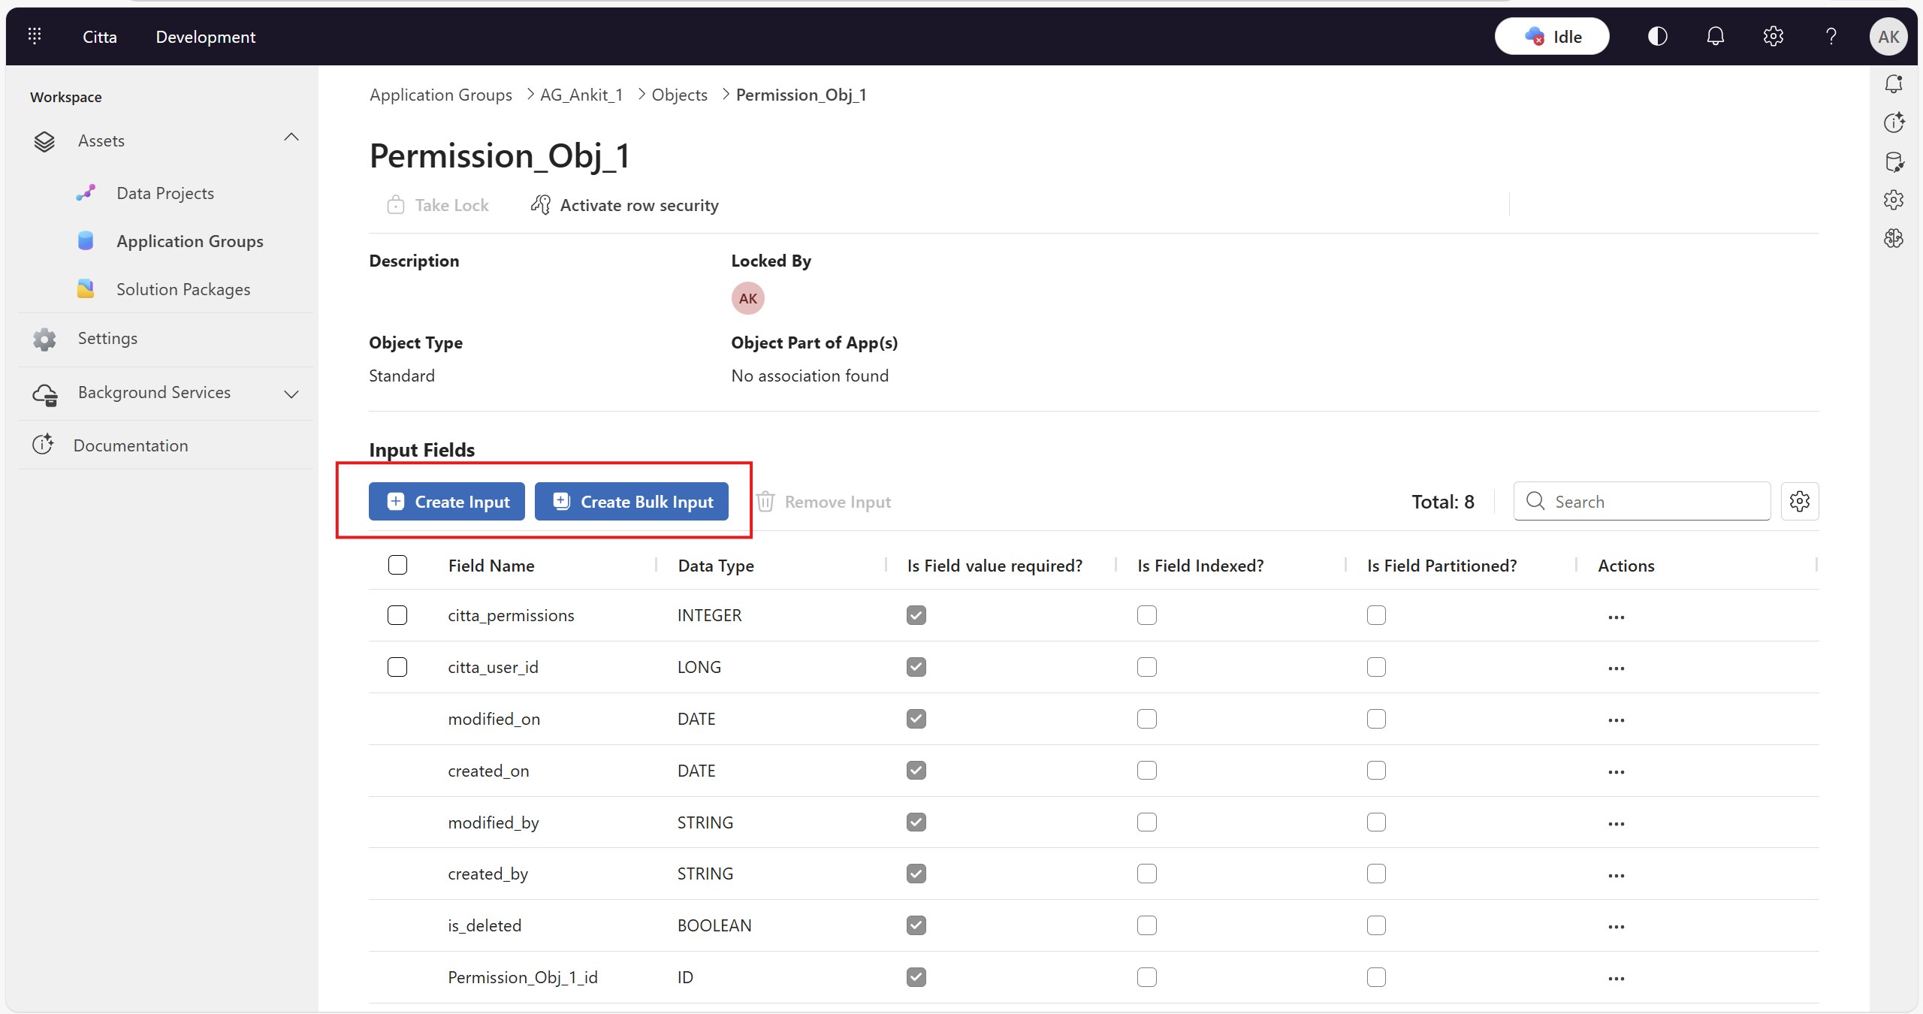
Task: Toggle the dark/light theme contrast icon
Action: (1657, 36)
